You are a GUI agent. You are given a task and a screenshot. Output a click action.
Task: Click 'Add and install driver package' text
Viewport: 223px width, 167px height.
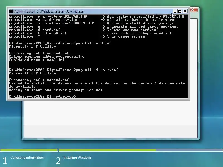[140, 23]
